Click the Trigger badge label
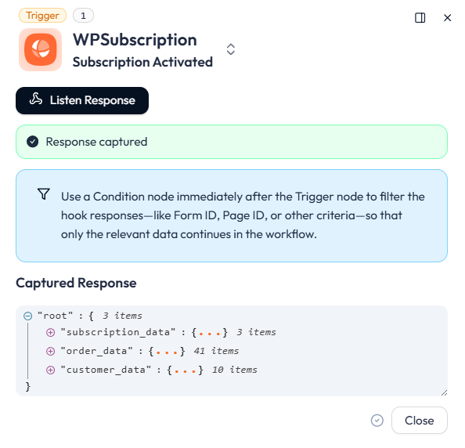 (42, 16)
